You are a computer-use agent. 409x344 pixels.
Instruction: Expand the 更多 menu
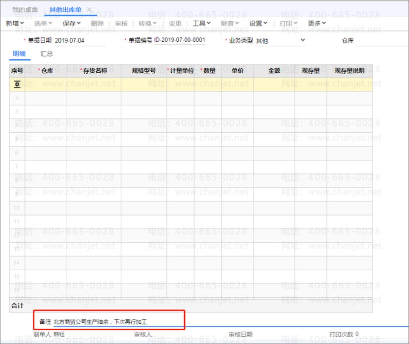(x=317, y=23)
